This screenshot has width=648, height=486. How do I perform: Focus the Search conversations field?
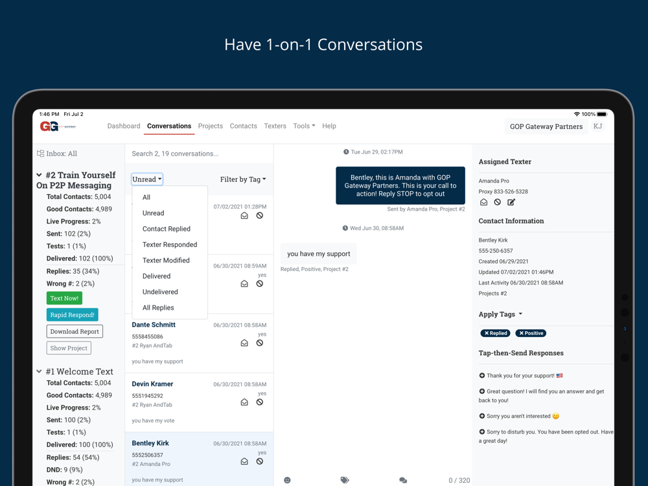coord(199,154)
